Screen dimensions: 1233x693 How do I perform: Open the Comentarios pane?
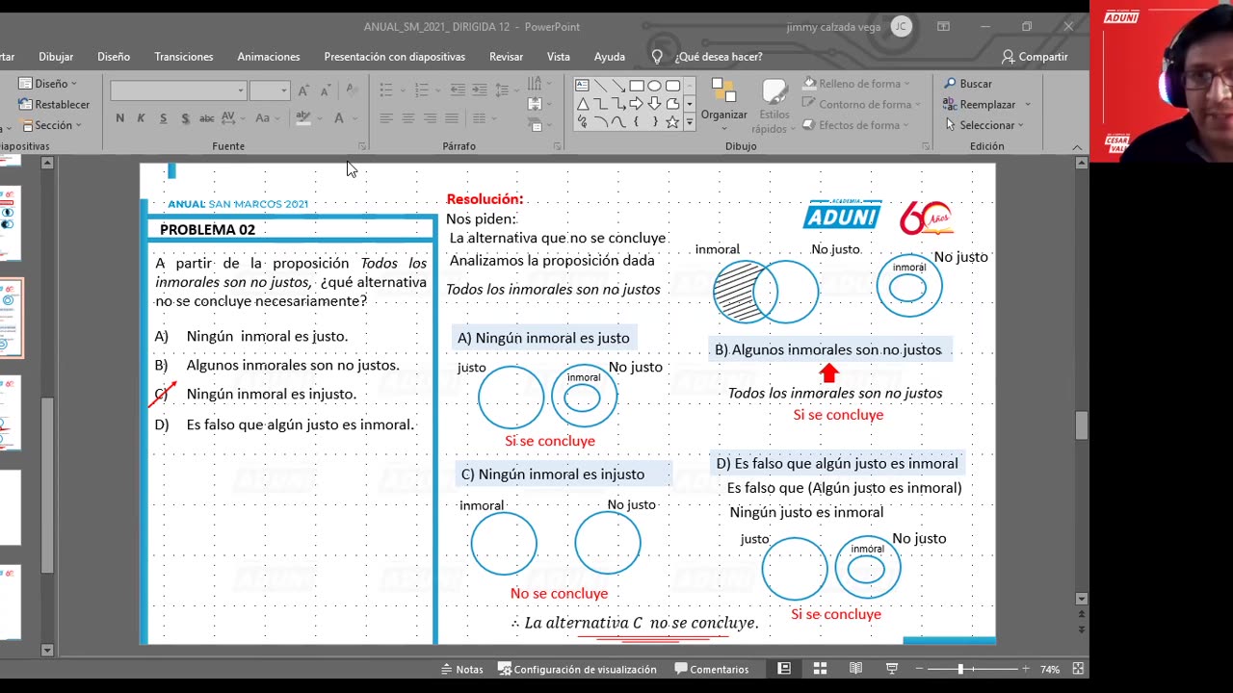pyautogui.click(x=712, y=669)
